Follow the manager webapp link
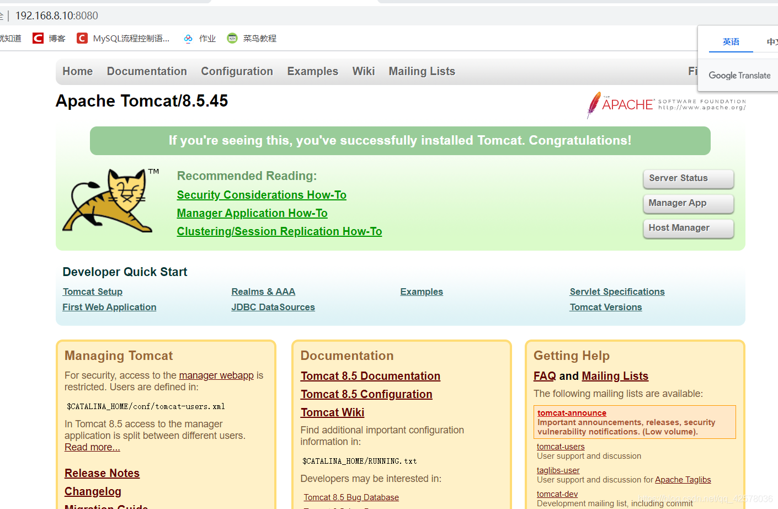Viewport: 778px width, 509px height. click(x=216, y=375)
